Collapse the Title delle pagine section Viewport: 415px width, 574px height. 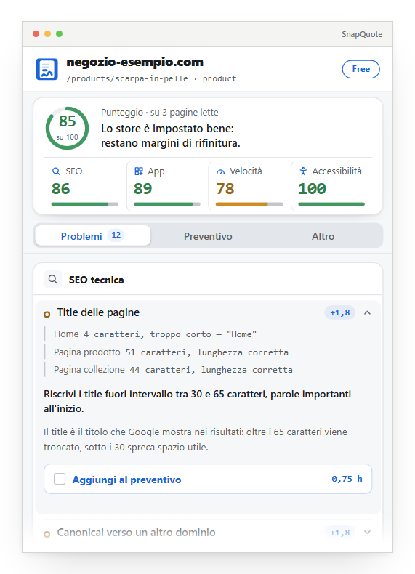[x=367, y=312]
